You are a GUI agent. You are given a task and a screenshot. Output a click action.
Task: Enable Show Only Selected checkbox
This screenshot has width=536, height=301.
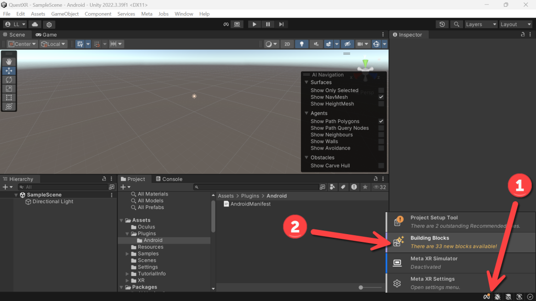pyautogui.click(x=381, y=90)
